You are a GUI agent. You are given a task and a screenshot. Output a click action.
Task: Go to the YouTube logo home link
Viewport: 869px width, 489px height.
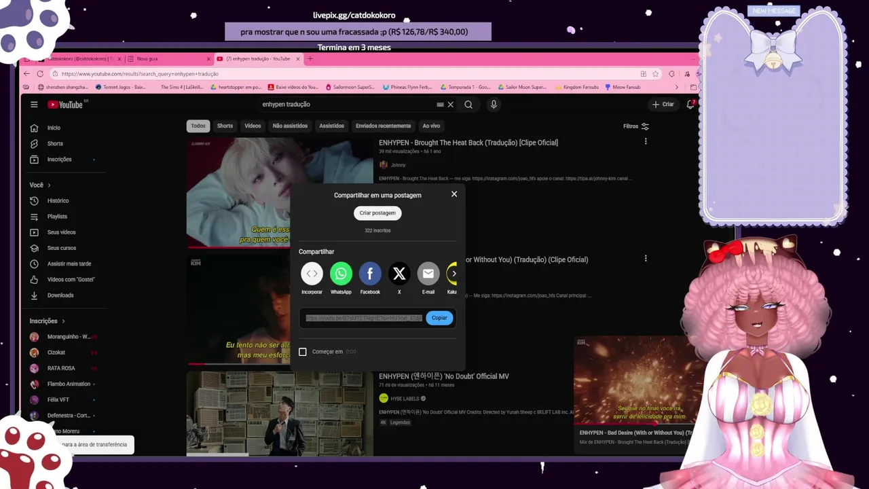click(65, 105)
